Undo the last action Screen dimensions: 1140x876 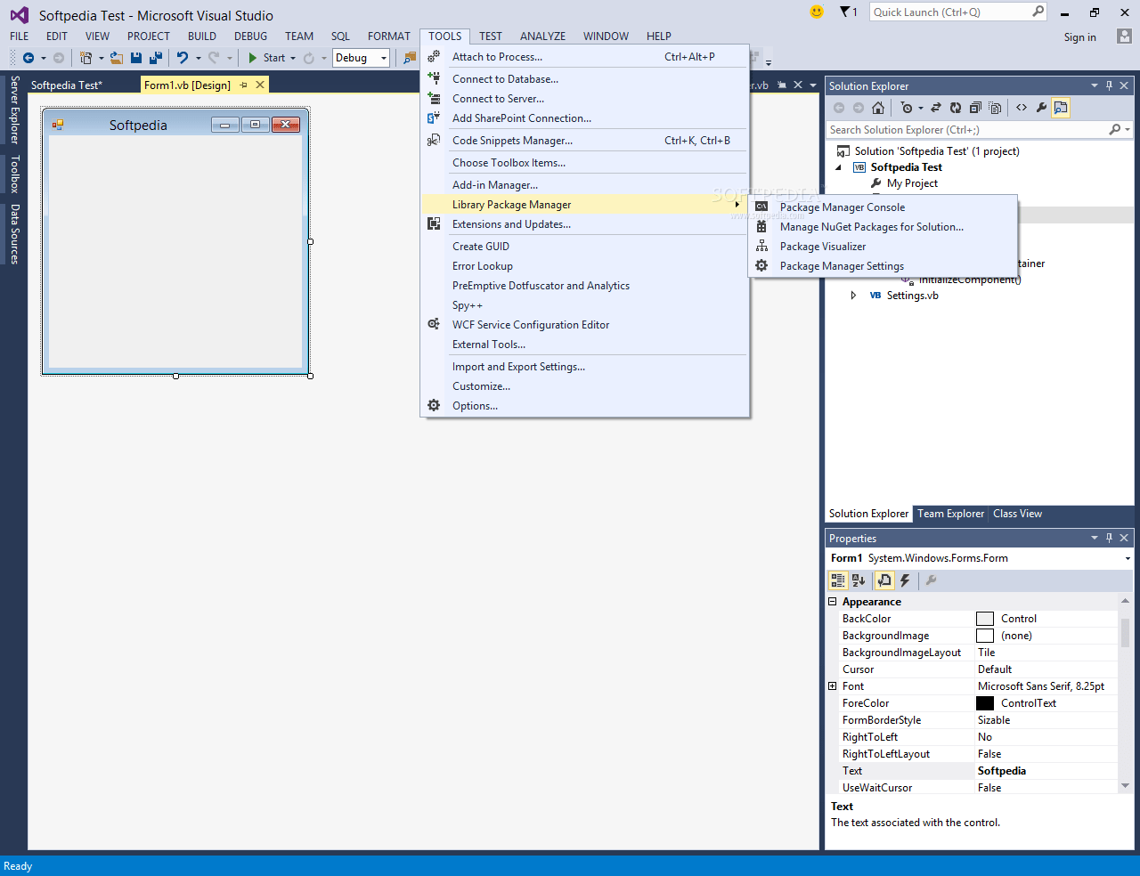coord(183,58)
